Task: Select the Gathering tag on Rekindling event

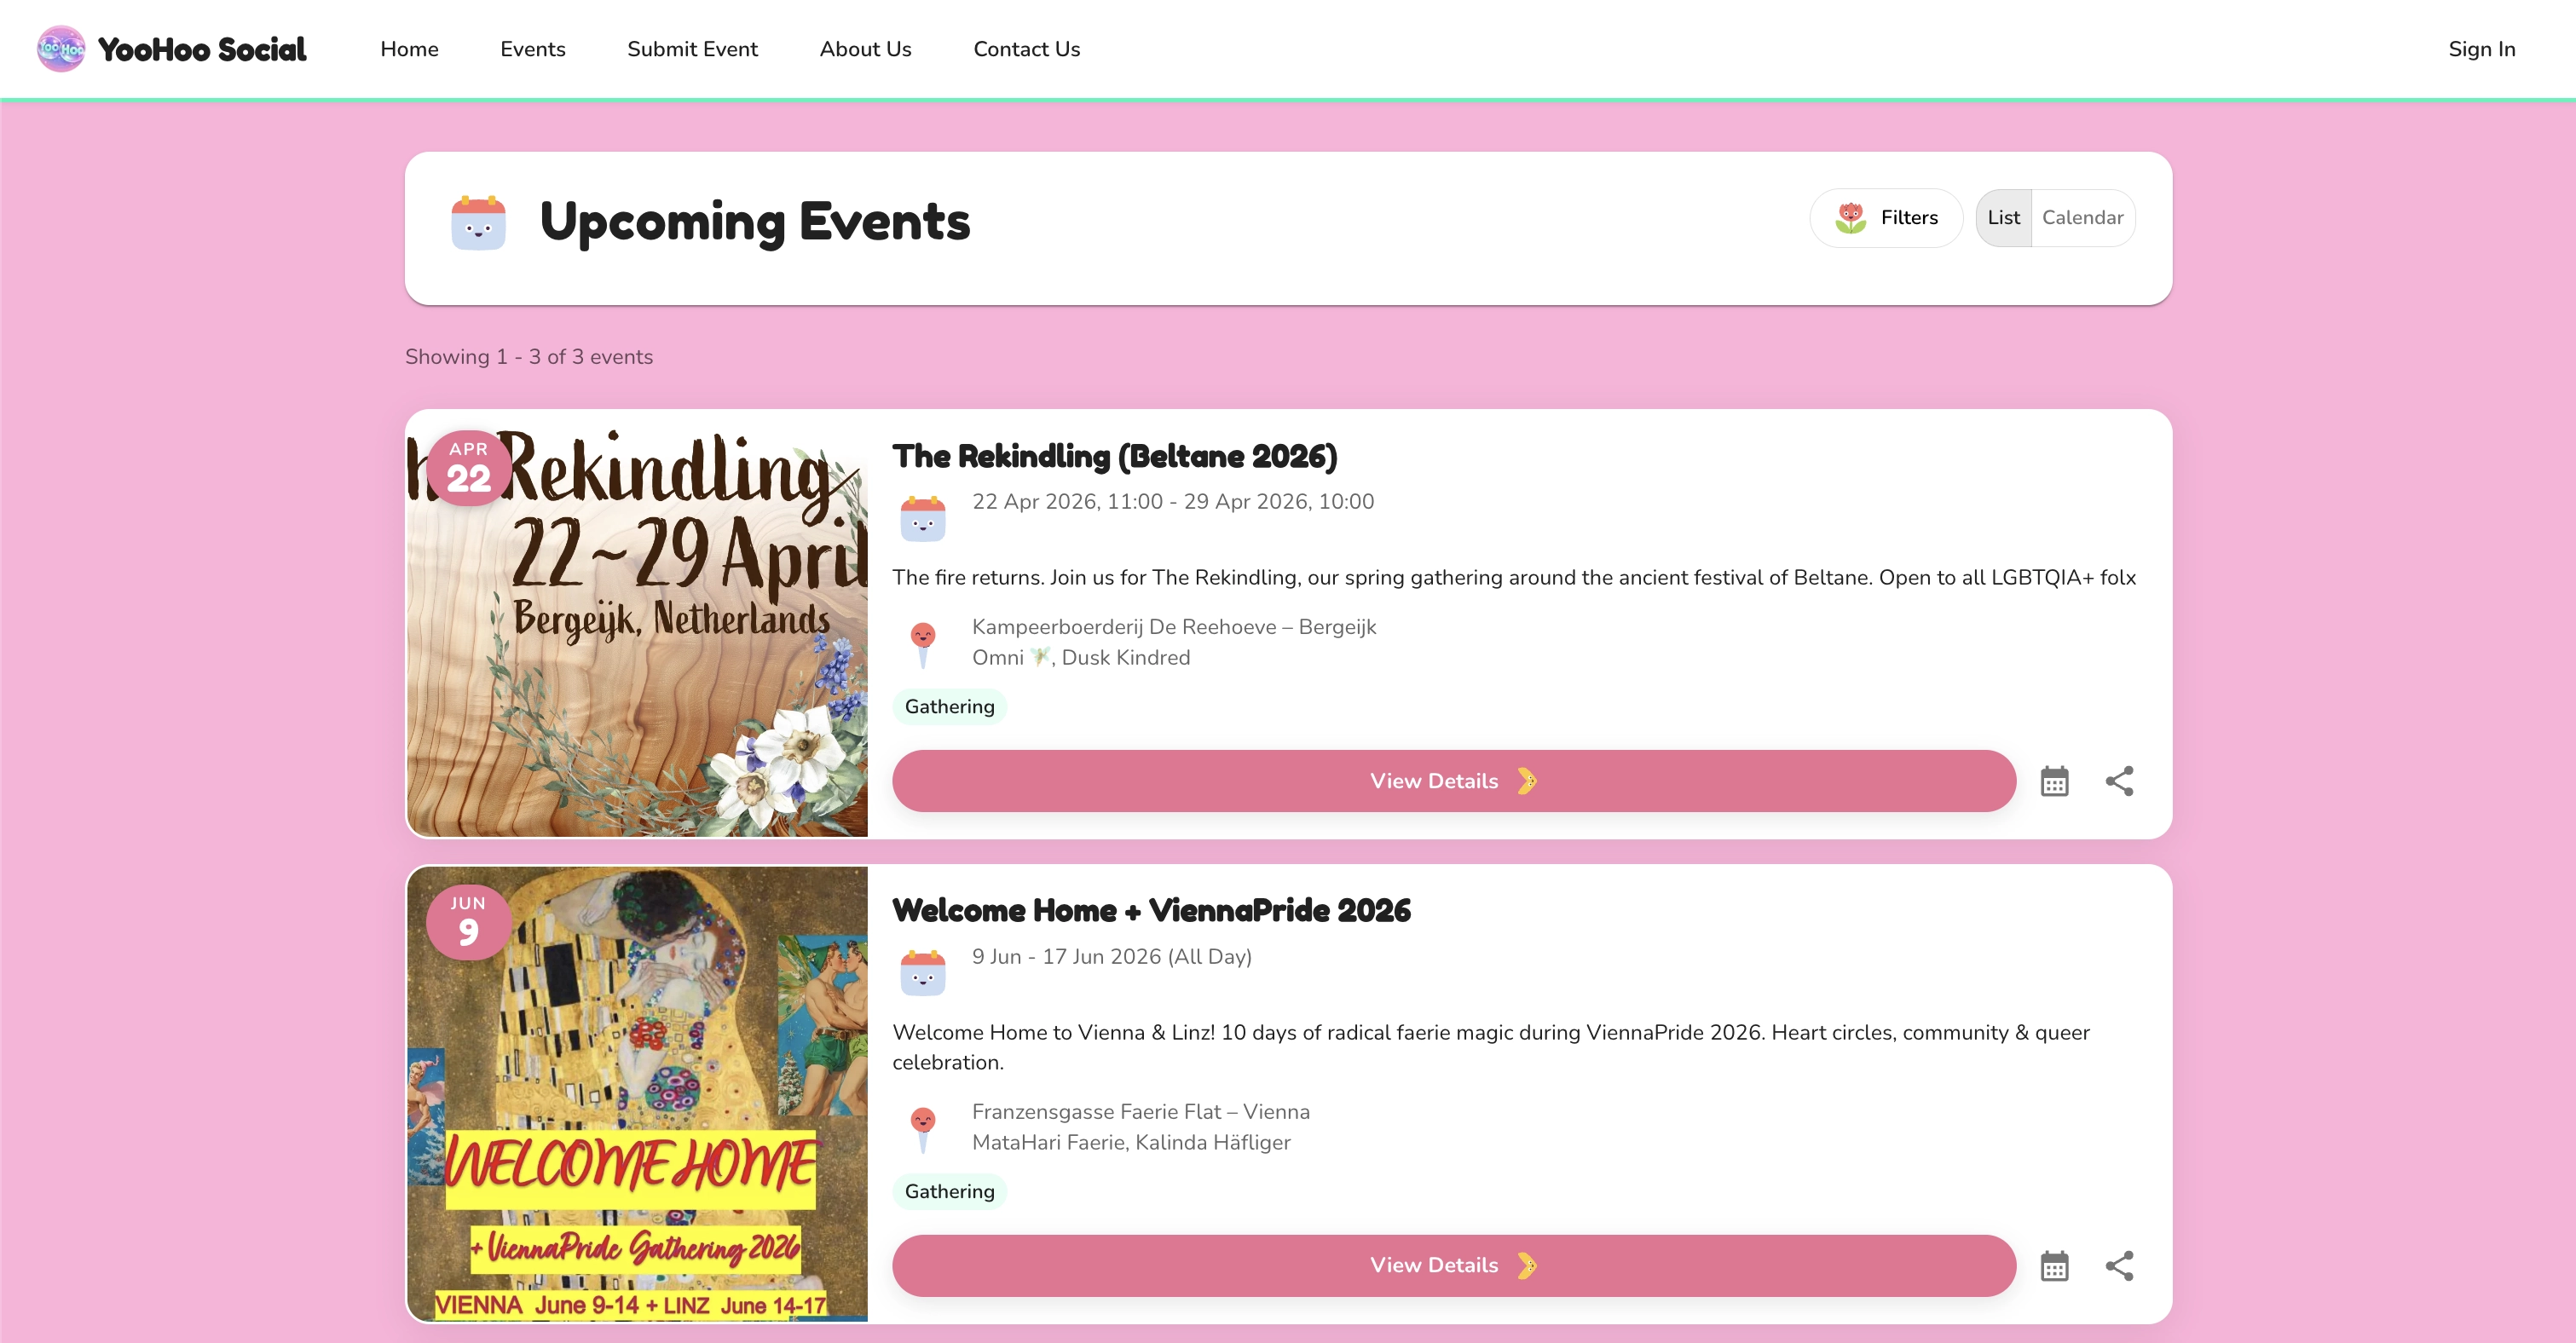Action: [x=949, y=707]
